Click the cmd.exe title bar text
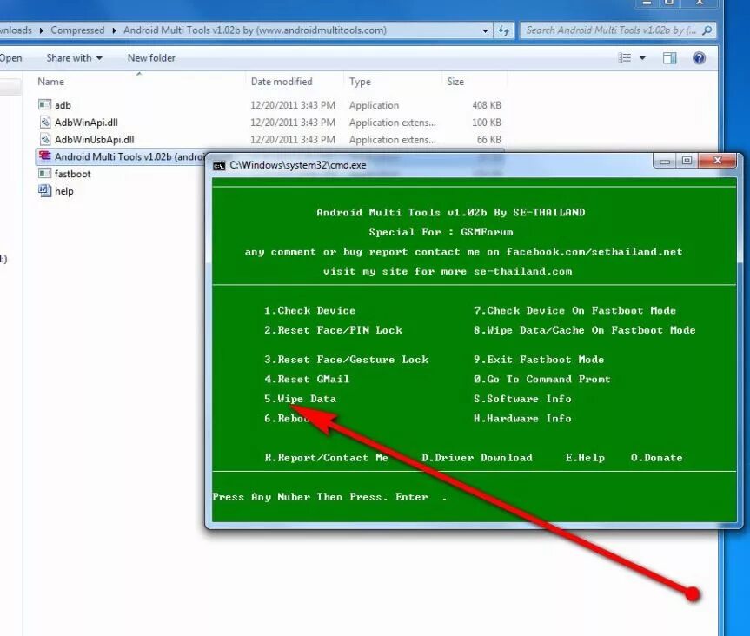750x636 pixels. click(x=297, y=165)
